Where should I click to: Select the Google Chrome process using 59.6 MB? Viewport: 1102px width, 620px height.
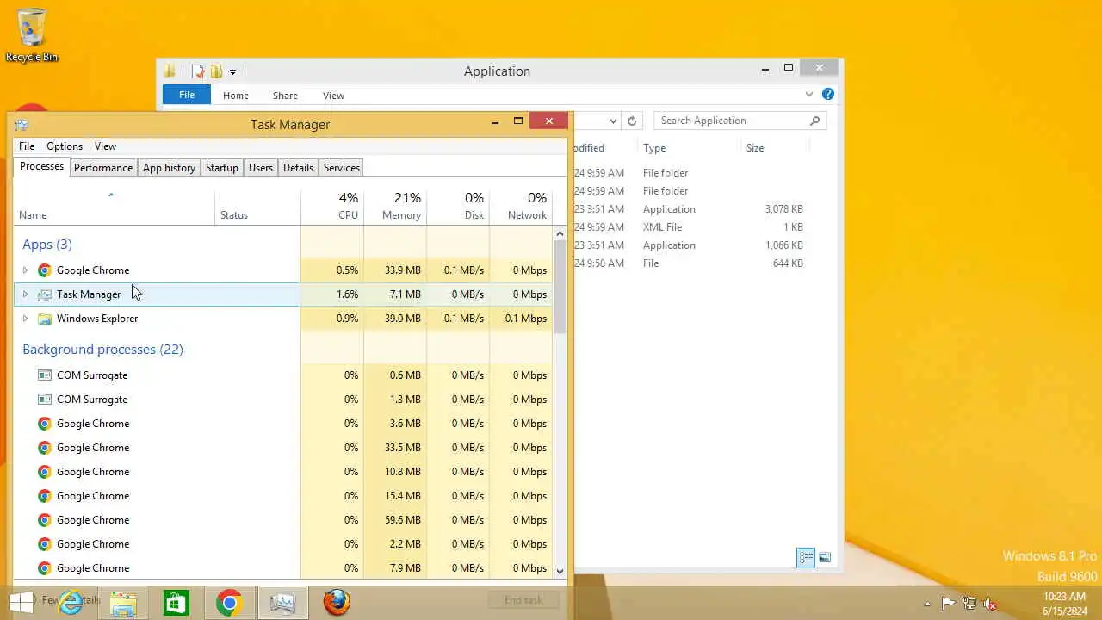(282, 520)
